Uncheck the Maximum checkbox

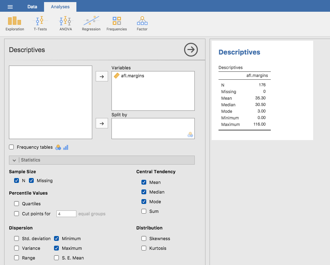tap(56, 248)
